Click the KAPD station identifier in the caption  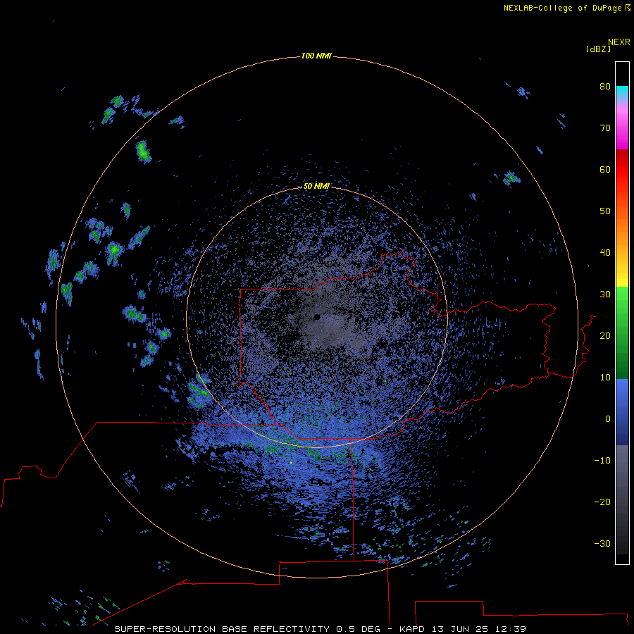[x=411, y=629]
